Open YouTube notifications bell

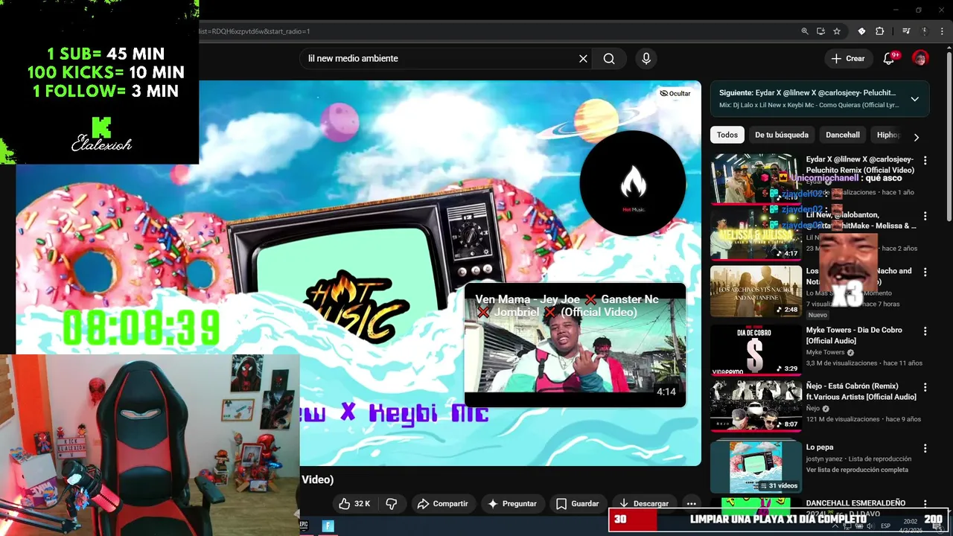coord(888,58)
